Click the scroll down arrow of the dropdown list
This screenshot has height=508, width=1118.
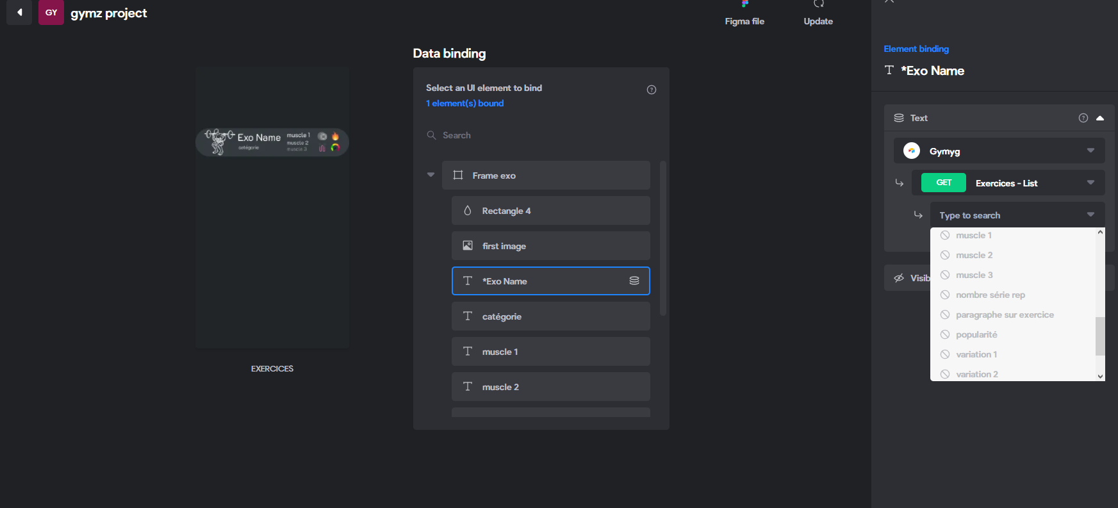(x=1100, y=377)
